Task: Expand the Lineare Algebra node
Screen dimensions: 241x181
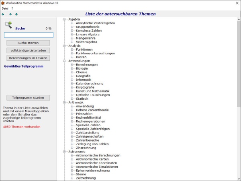Action: pyautogui.click(x=72, y=34)
